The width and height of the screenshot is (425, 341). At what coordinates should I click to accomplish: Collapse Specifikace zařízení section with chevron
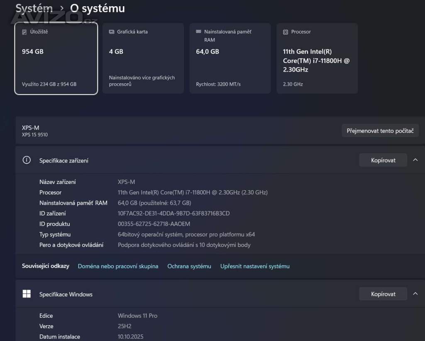(415, 160)
